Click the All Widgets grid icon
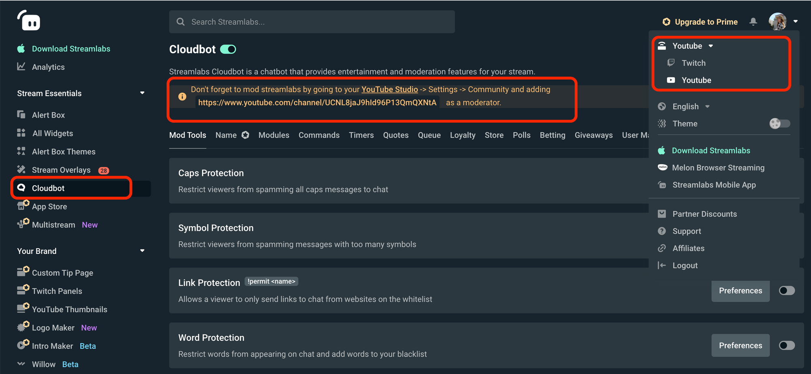This screenshot has width=811, height=374. 21,133
